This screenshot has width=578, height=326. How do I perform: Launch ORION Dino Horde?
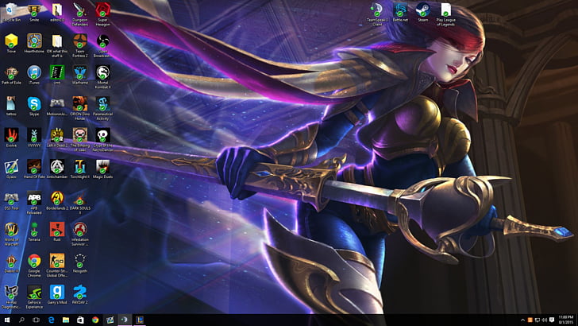click(80, 109)
